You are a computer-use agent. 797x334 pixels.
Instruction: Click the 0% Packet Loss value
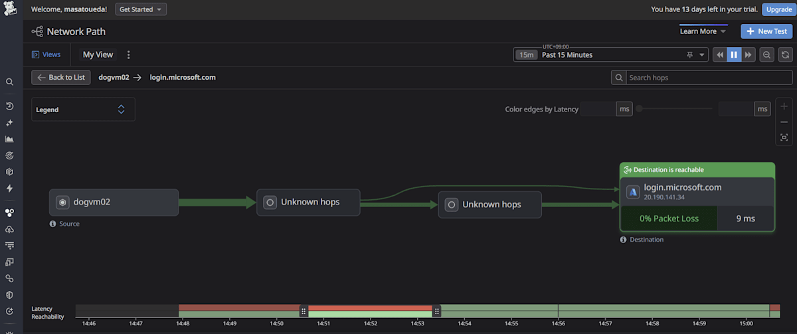[x=669, y=218]
